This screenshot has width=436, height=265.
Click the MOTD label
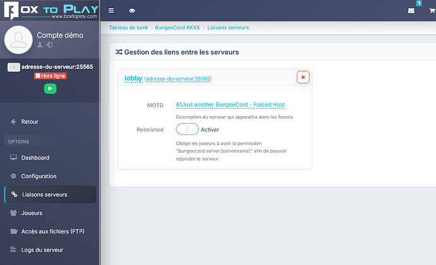coord(155,105)
